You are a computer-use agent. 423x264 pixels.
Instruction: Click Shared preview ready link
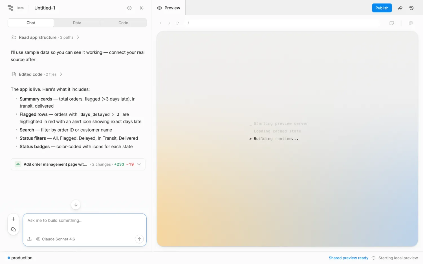tap(349, 258)
